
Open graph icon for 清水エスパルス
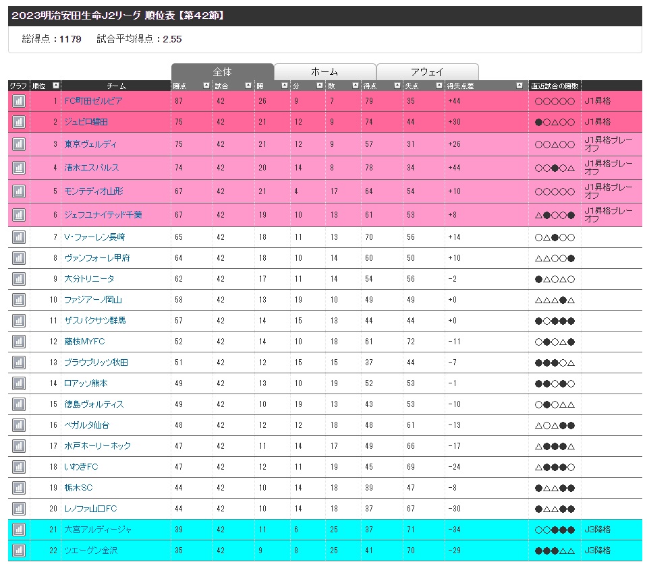pos(18,168)
